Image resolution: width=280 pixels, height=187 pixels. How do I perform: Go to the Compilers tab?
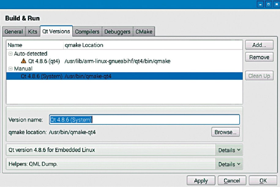87,31
